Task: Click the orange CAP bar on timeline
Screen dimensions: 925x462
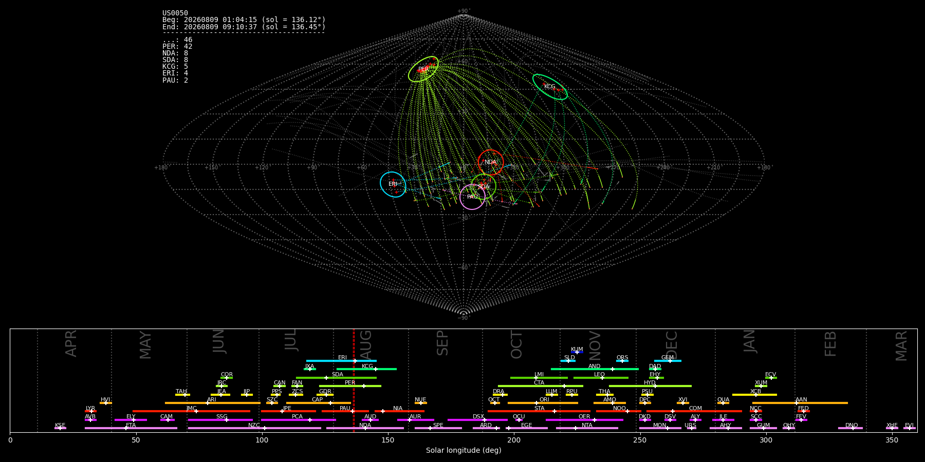Action: click(319, 403)
